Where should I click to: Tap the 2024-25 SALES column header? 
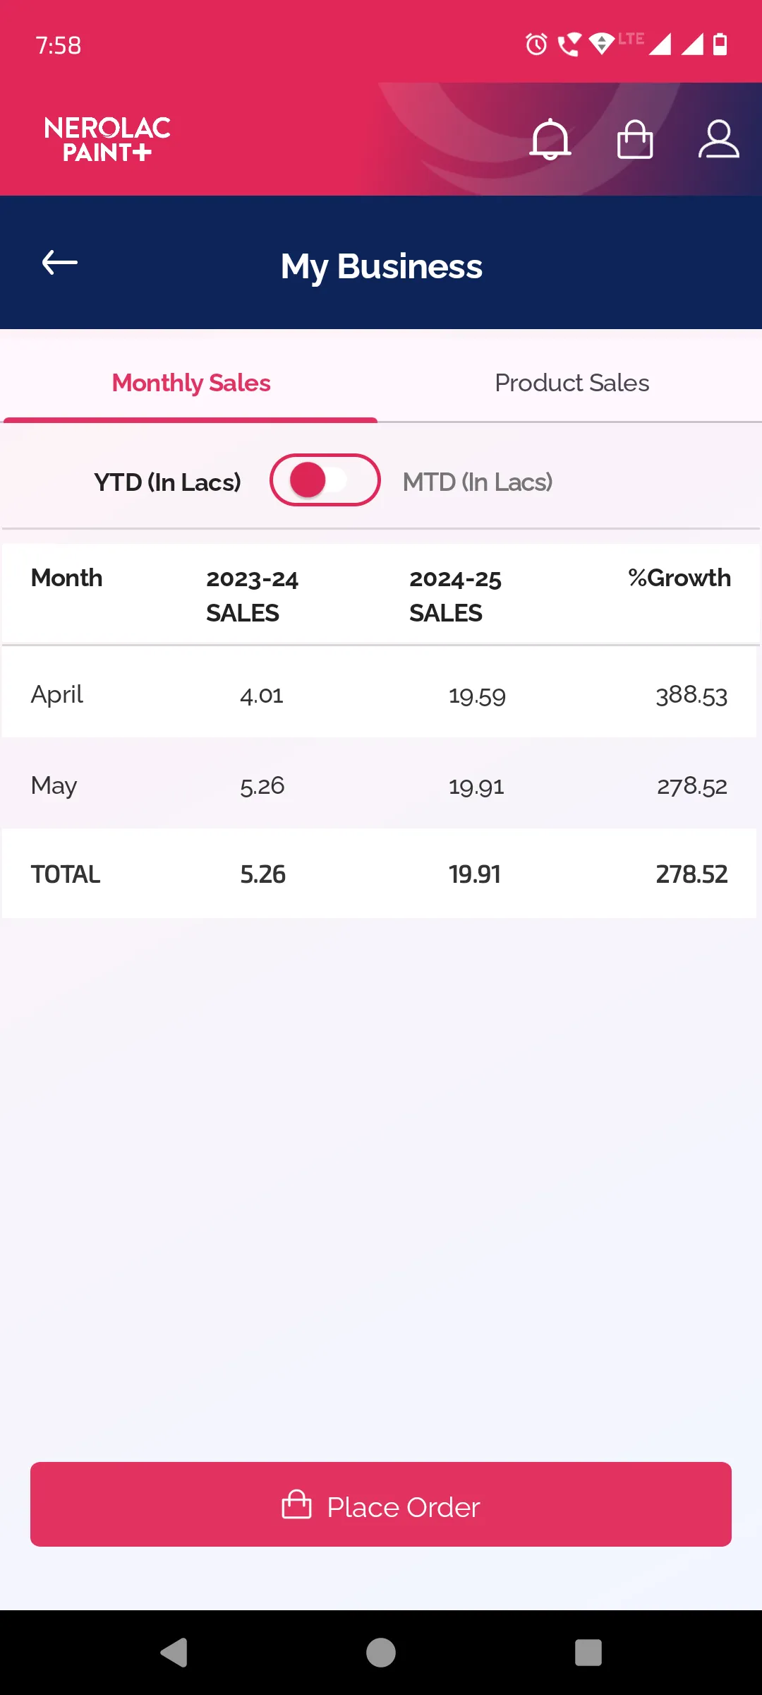455,595
